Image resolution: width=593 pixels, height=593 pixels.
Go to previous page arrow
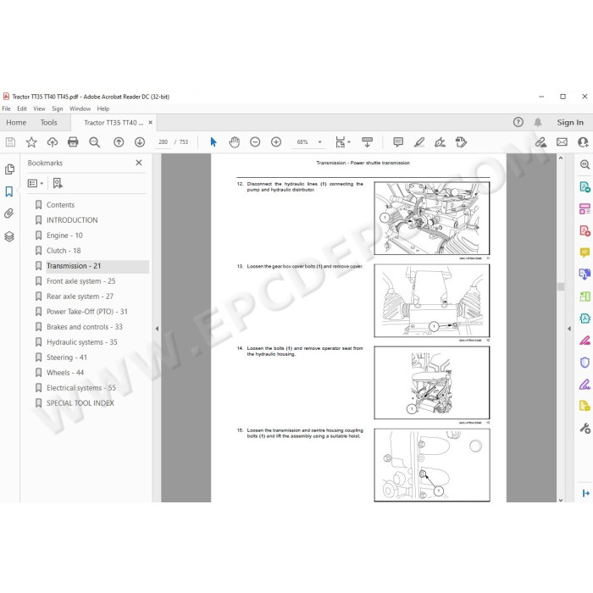pyautogui.click(x=119, y=142)
